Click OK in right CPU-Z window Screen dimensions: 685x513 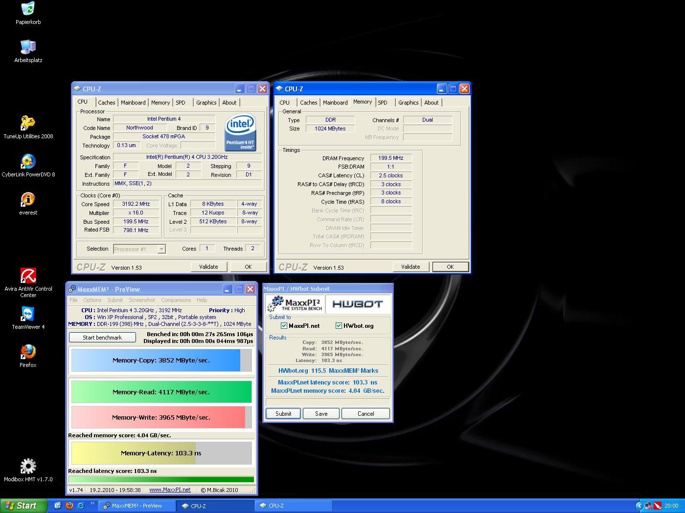[x=450, y=267]
